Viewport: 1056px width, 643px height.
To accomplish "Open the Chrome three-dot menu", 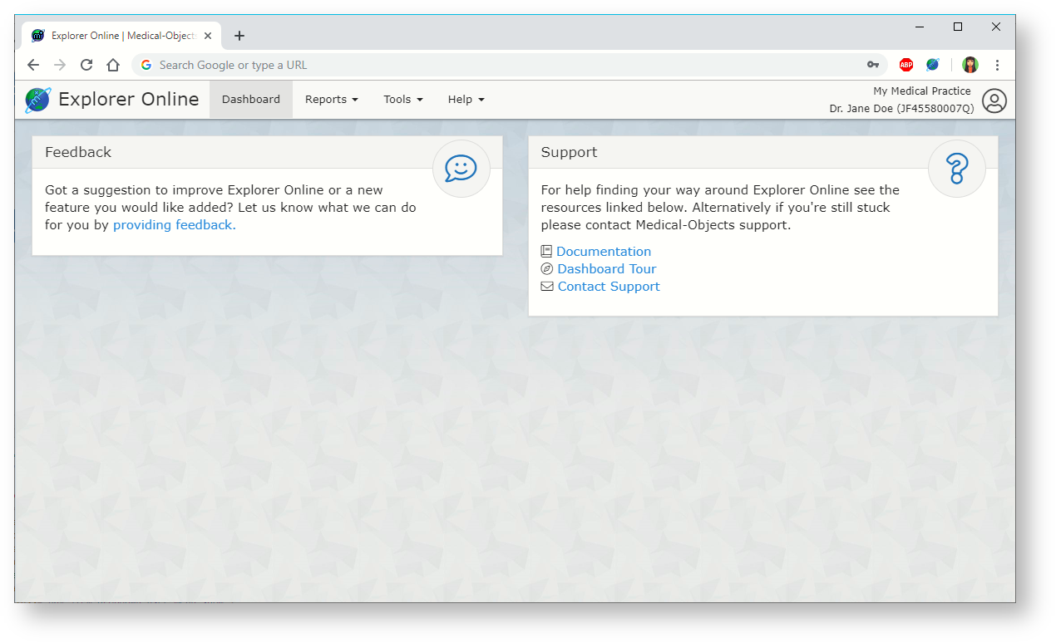I will [x=997, y=65].
